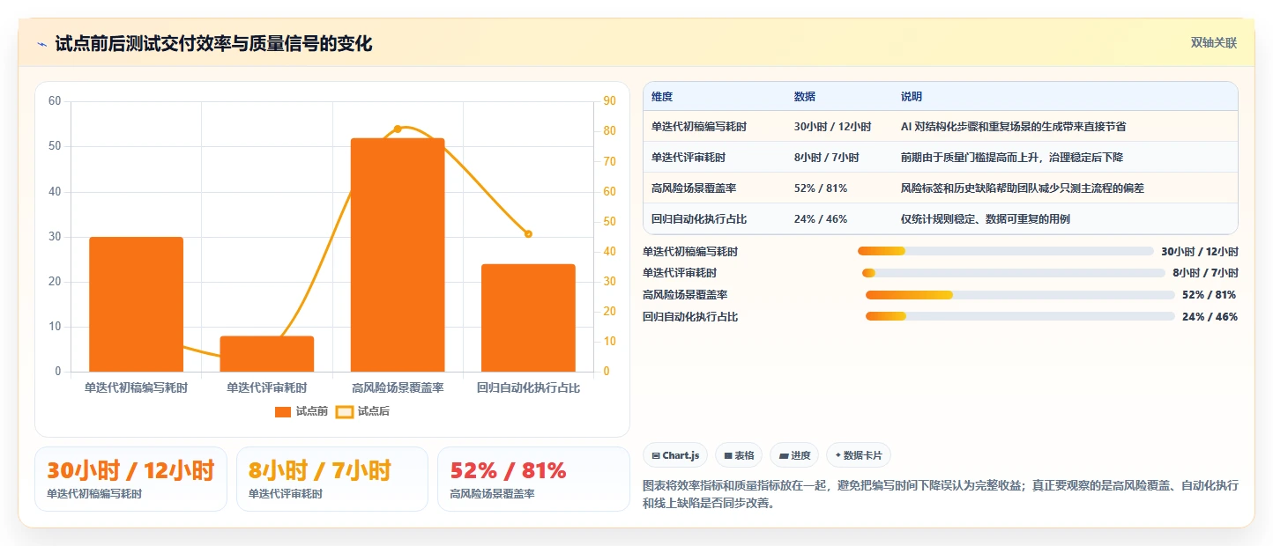Select the 数据卡片 tag chip
Viewport: 1273px width, 546px height.
(x=859, y=455)
